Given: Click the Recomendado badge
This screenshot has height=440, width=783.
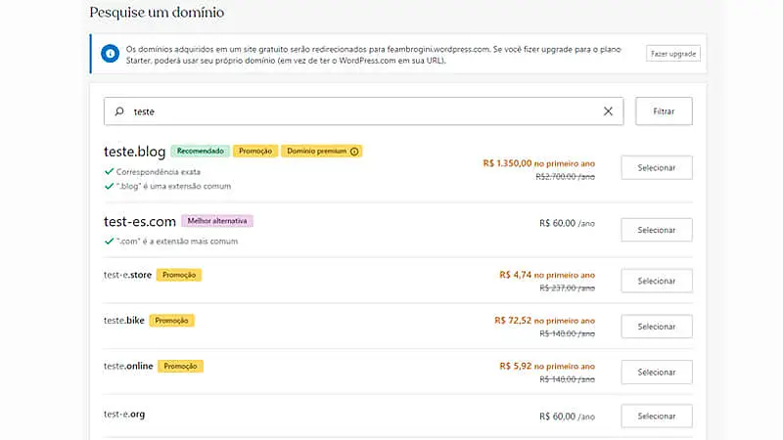Looking at the screenshot, I should click(201, 152).
